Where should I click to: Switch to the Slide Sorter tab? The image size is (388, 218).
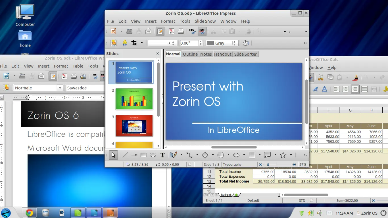(245, 54)
